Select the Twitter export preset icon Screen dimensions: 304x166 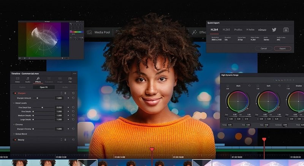click(x=274, y=29)
